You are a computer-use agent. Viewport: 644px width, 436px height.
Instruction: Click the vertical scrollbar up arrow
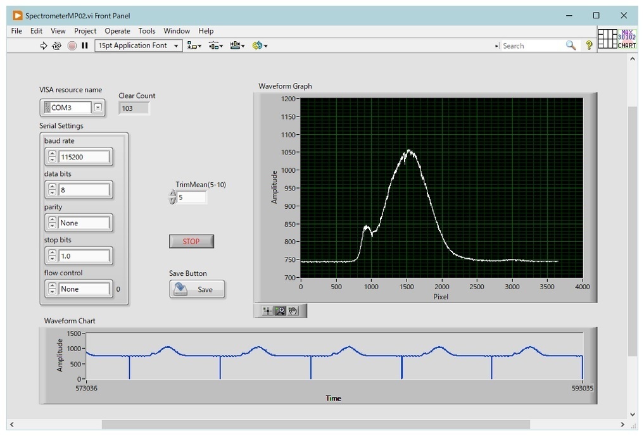[x=633, y=59]
